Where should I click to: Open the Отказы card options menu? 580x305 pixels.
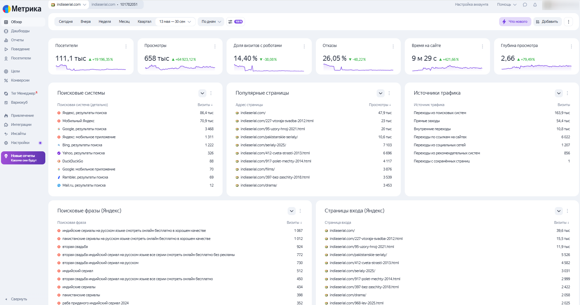(x=393, y=47)
